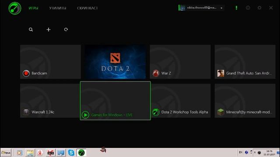
Task: Click the blue help tray icon
Action: [x=246, y=152]
